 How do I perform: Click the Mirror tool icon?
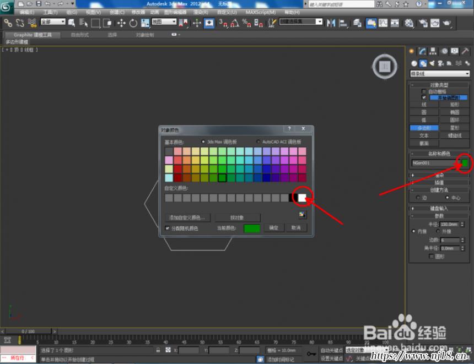[x=331, y=23]
